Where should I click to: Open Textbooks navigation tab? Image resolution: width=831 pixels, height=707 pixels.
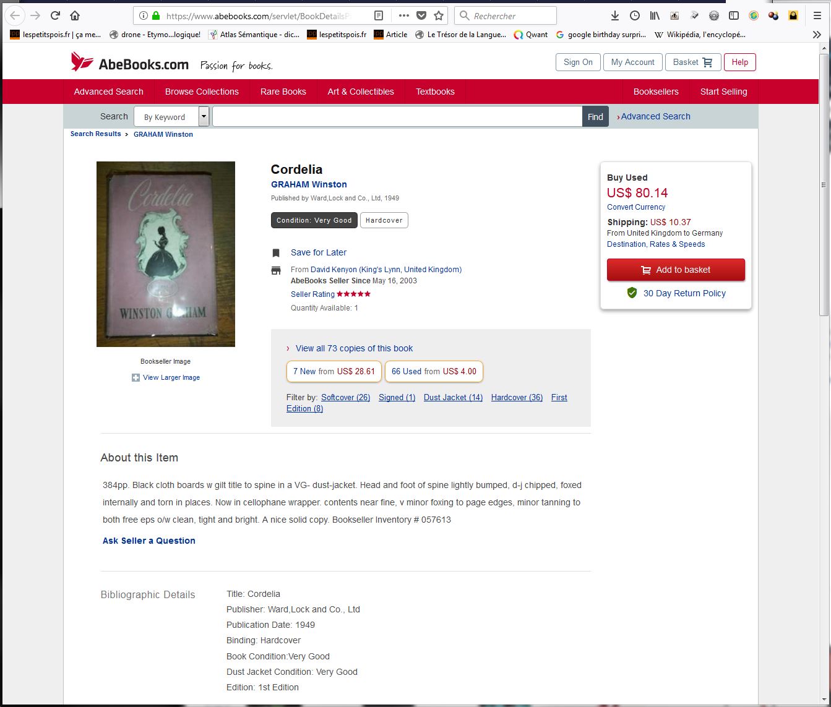[x=435, y=92]
